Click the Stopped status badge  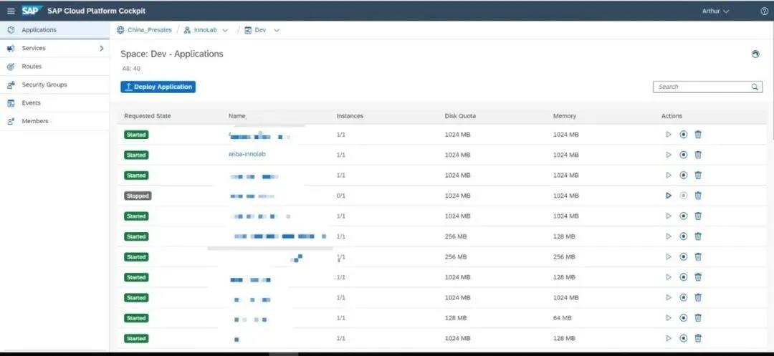pyautogui.click(x=138, y=196)
